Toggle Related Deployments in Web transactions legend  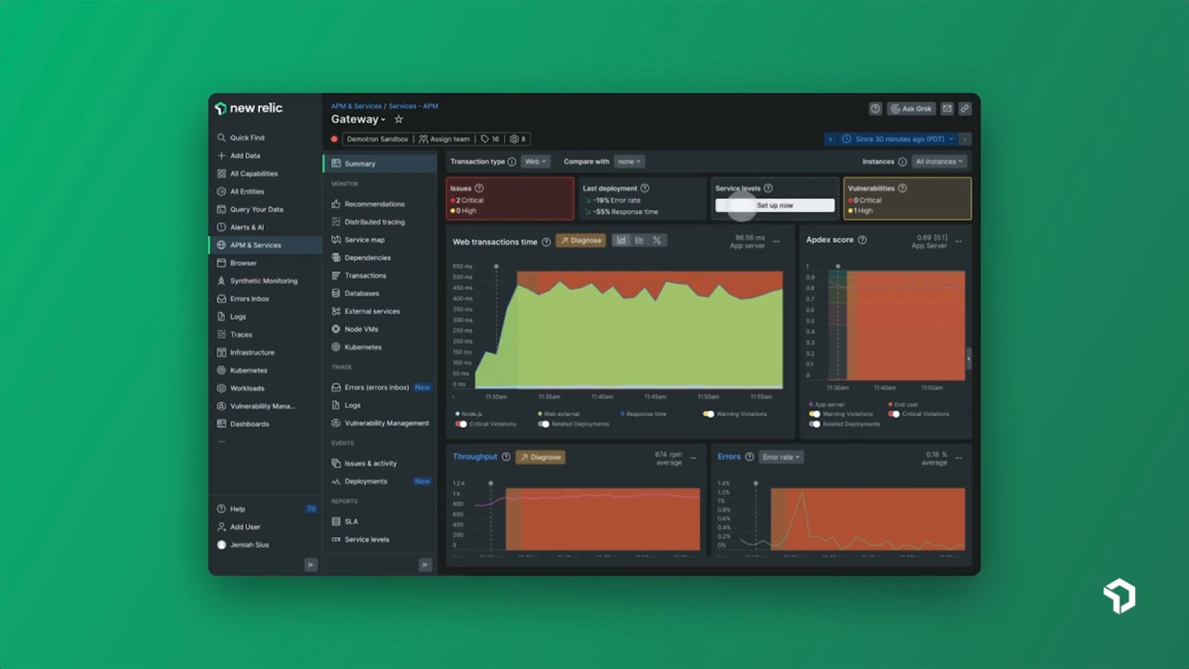click(544, 424)
